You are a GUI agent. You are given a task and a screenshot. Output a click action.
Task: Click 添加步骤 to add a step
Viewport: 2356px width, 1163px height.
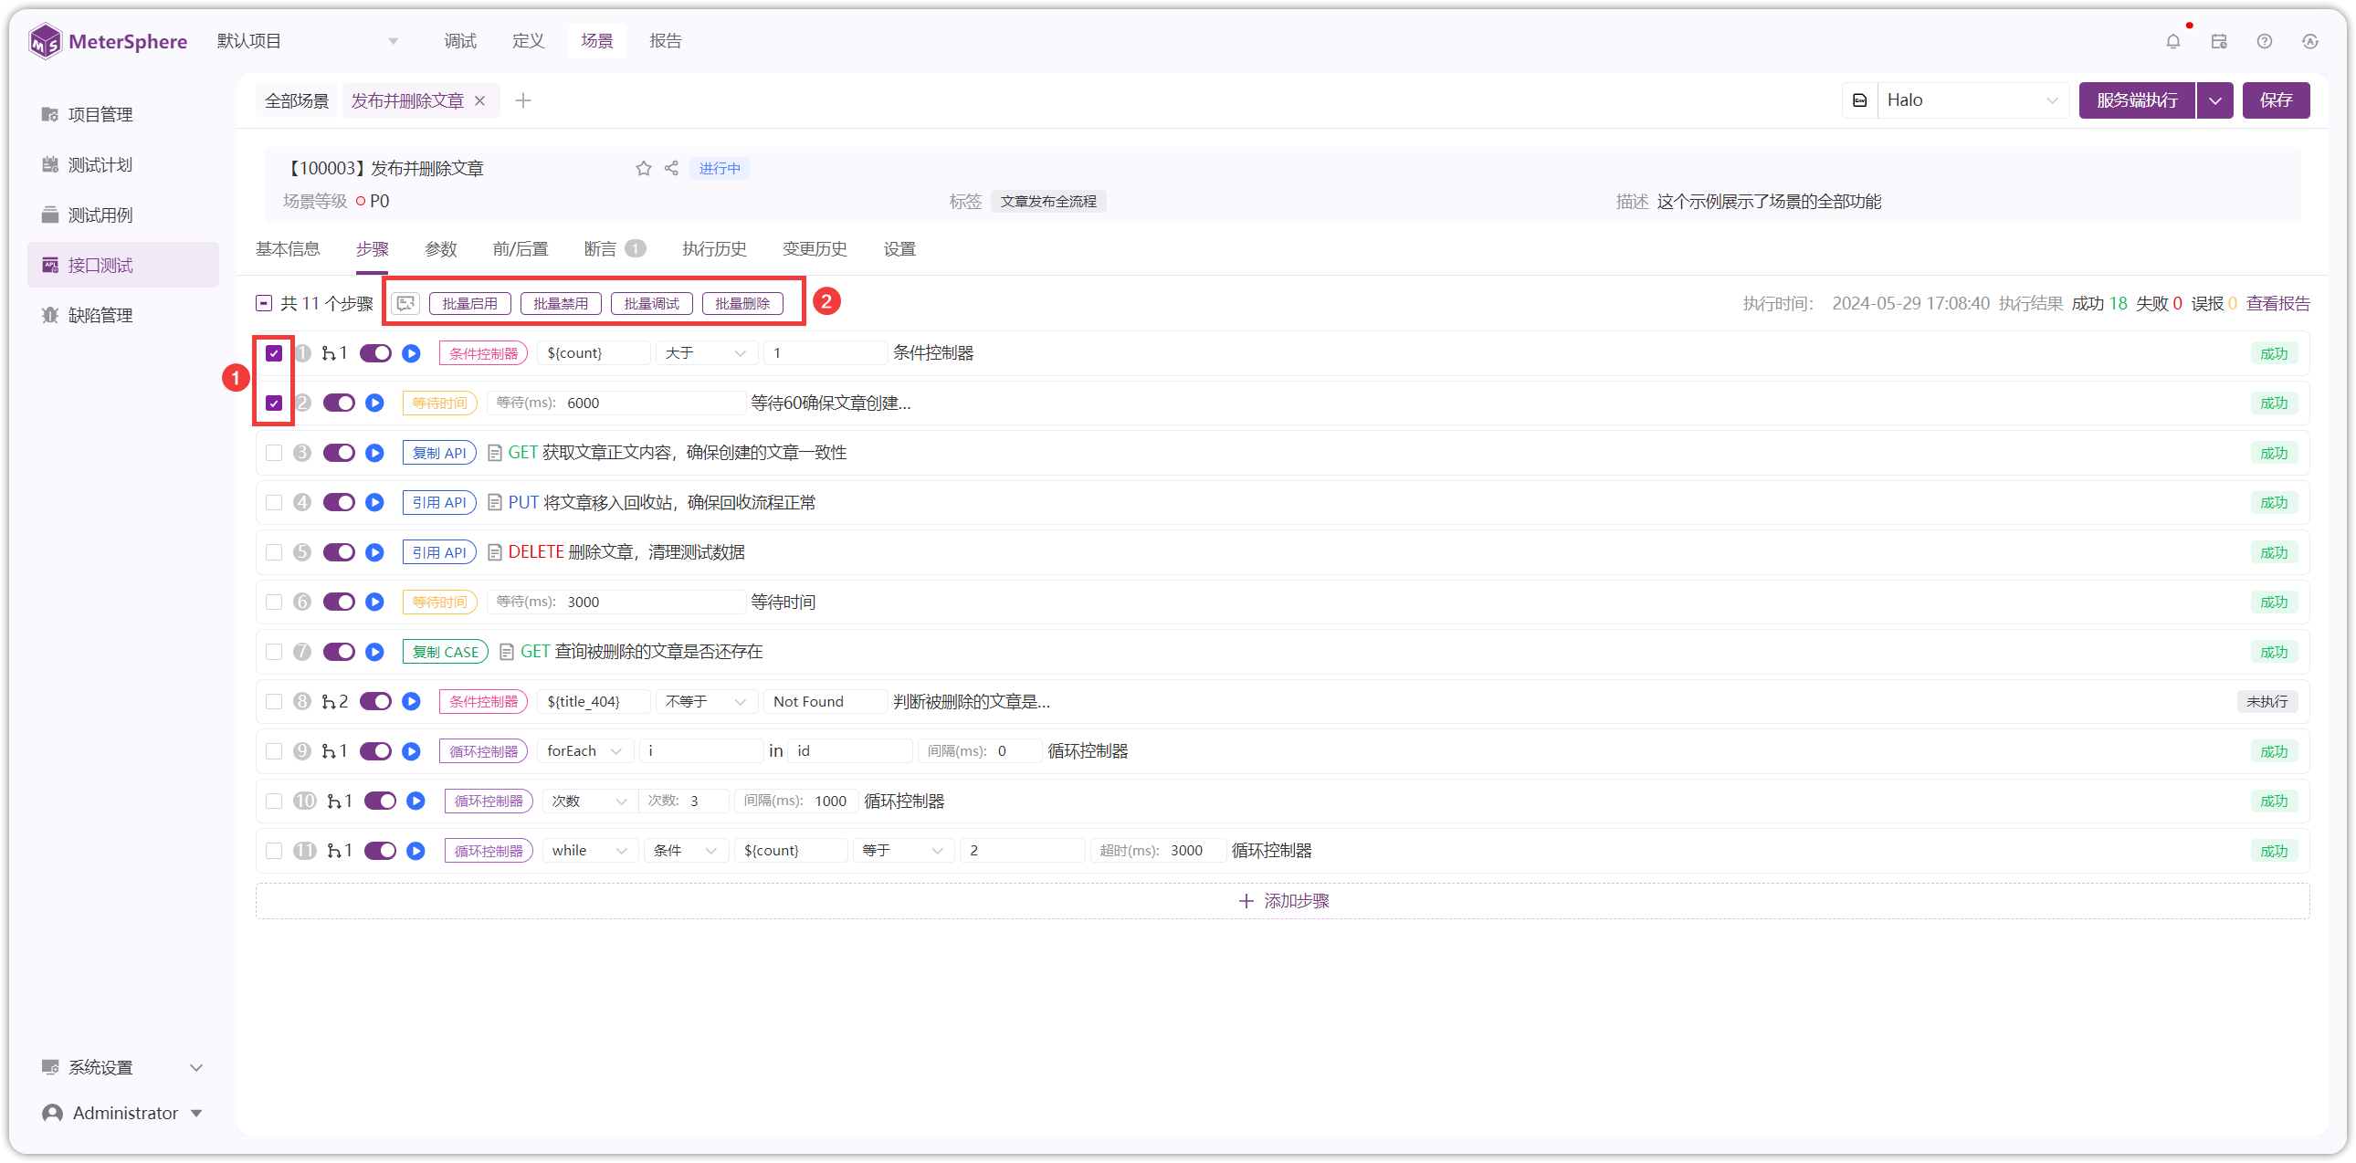tap(1282, 901)
